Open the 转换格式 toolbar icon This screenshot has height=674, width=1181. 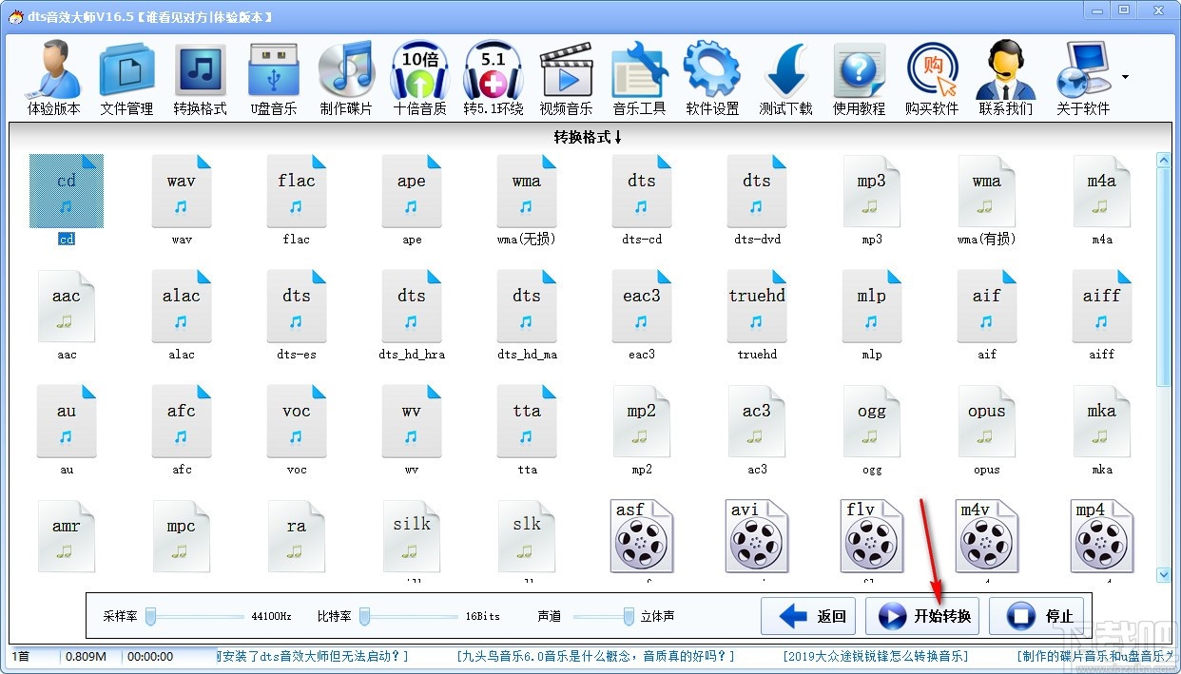[200, 76]
